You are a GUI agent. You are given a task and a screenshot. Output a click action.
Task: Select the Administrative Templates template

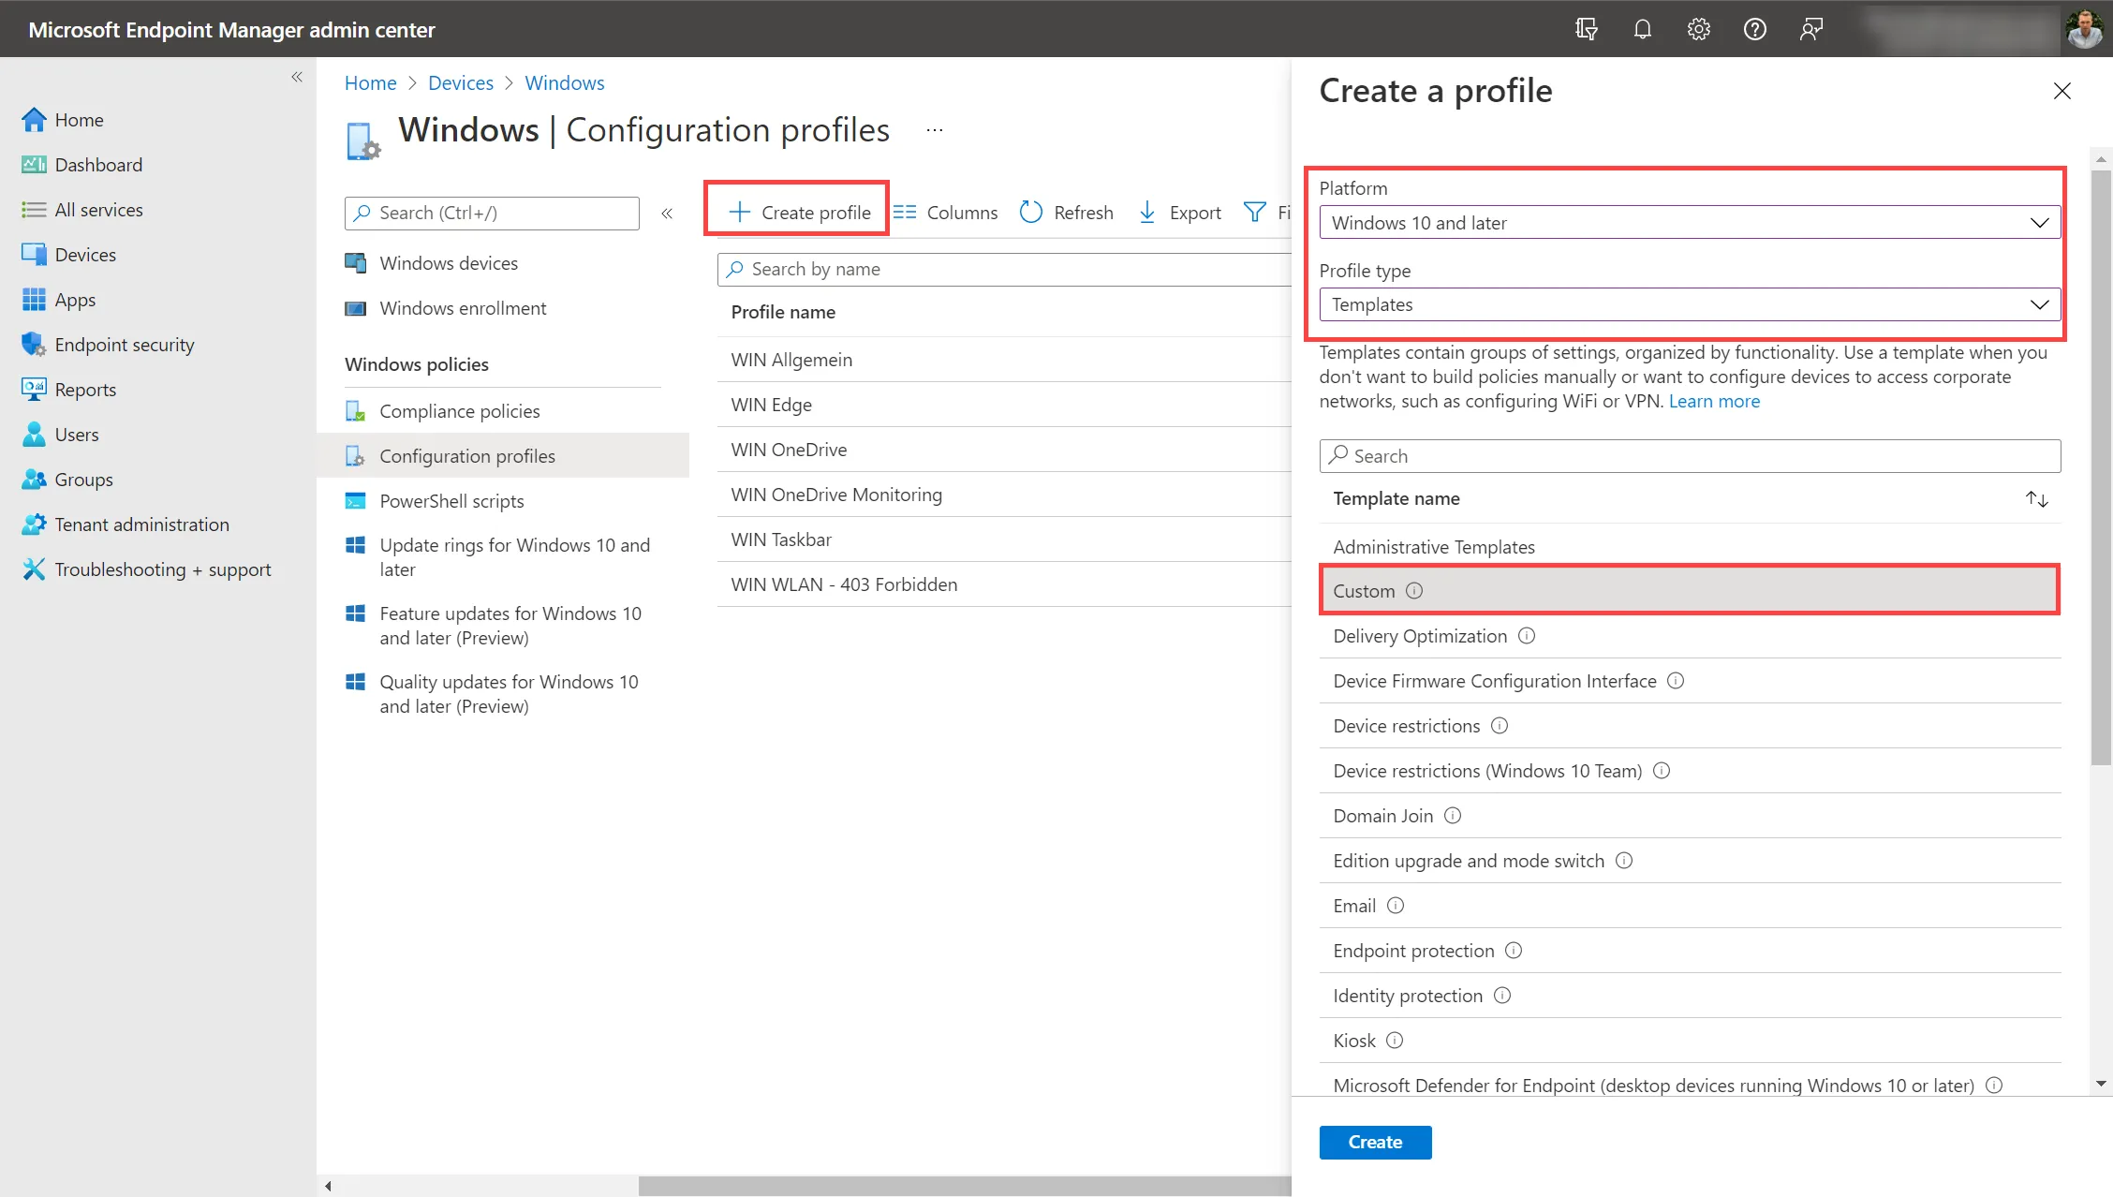[x=1434, y=547]
